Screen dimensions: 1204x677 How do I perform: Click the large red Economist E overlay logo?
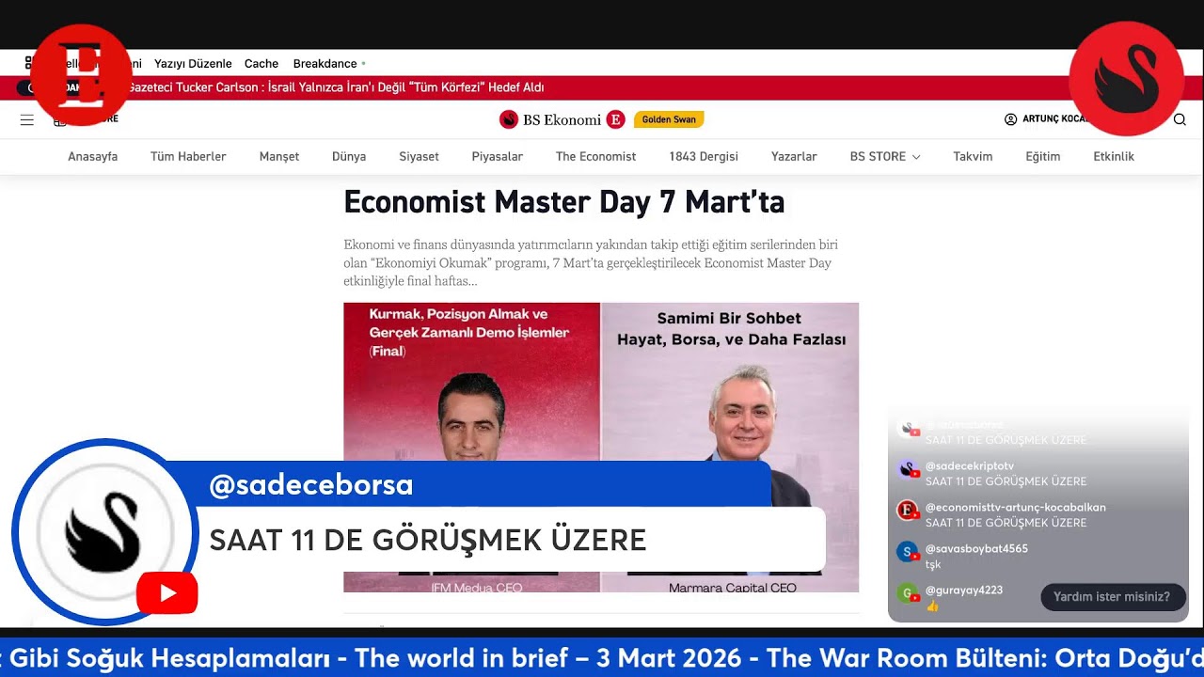81,75
